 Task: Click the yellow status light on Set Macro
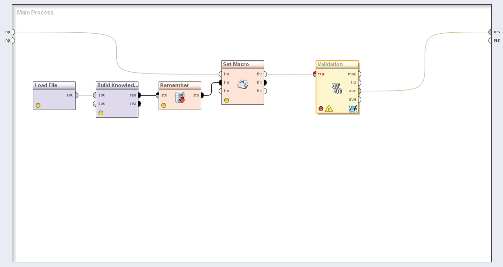pyautogui.click(x=227, y=100)
